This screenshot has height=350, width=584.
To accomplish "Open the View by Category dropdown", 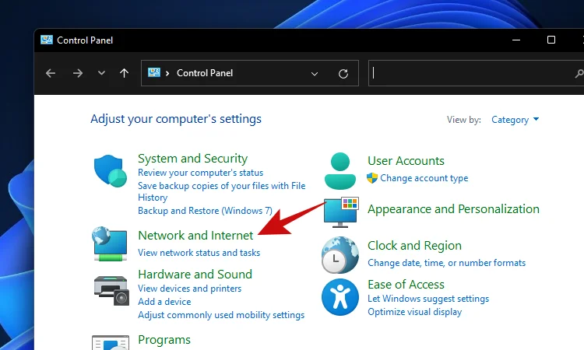I will [x=515, y=120].
